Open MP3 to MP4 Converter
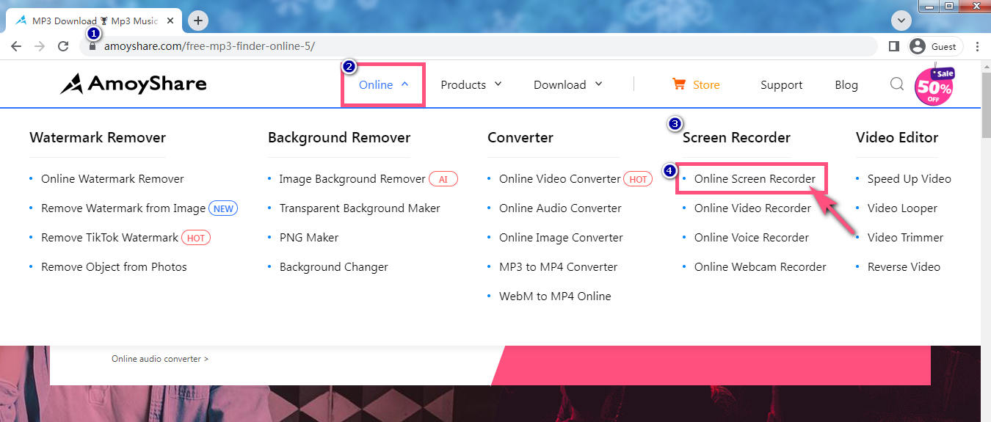 click(x=558, y=266)
